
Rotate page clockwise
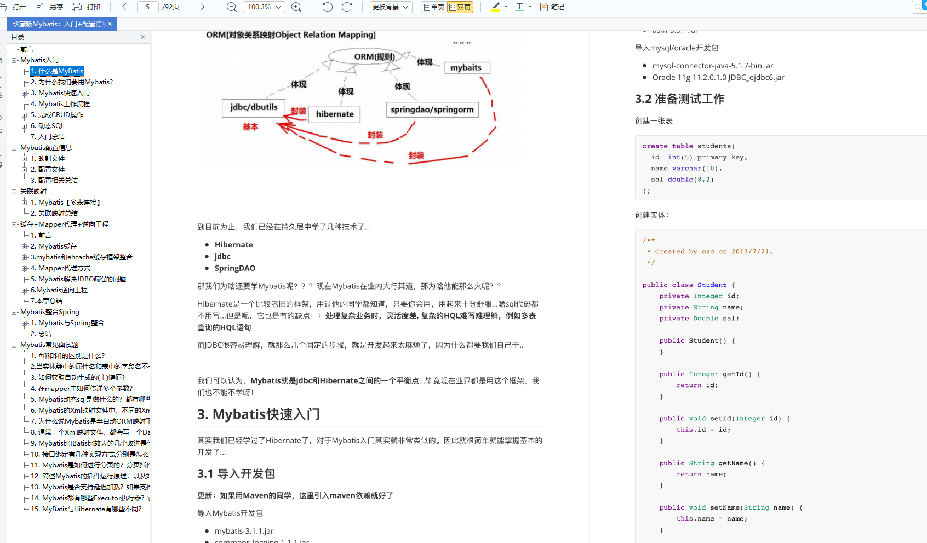pos(347,7)
